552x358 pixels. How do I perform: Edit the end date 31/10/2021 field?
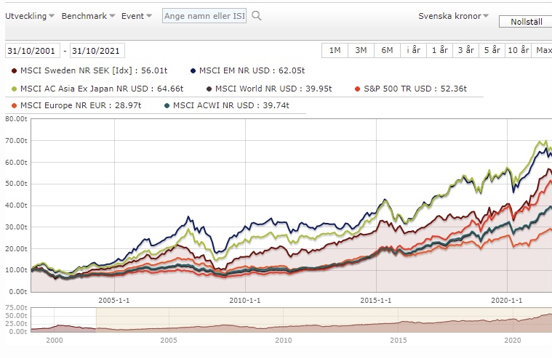click(x=97, y=51)
